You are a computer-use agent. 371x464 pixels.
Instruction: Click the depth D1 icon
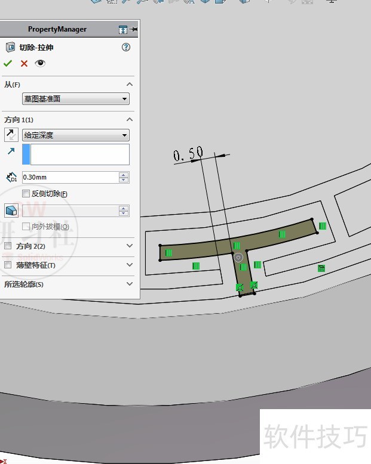point(11,177)
